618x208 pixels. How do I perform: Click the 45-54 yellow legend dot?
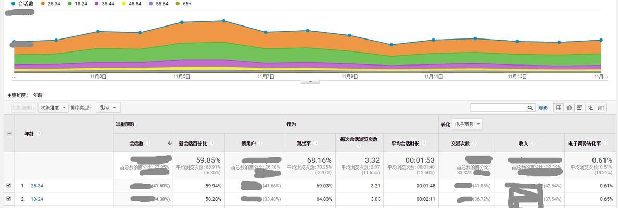(124, 4)
